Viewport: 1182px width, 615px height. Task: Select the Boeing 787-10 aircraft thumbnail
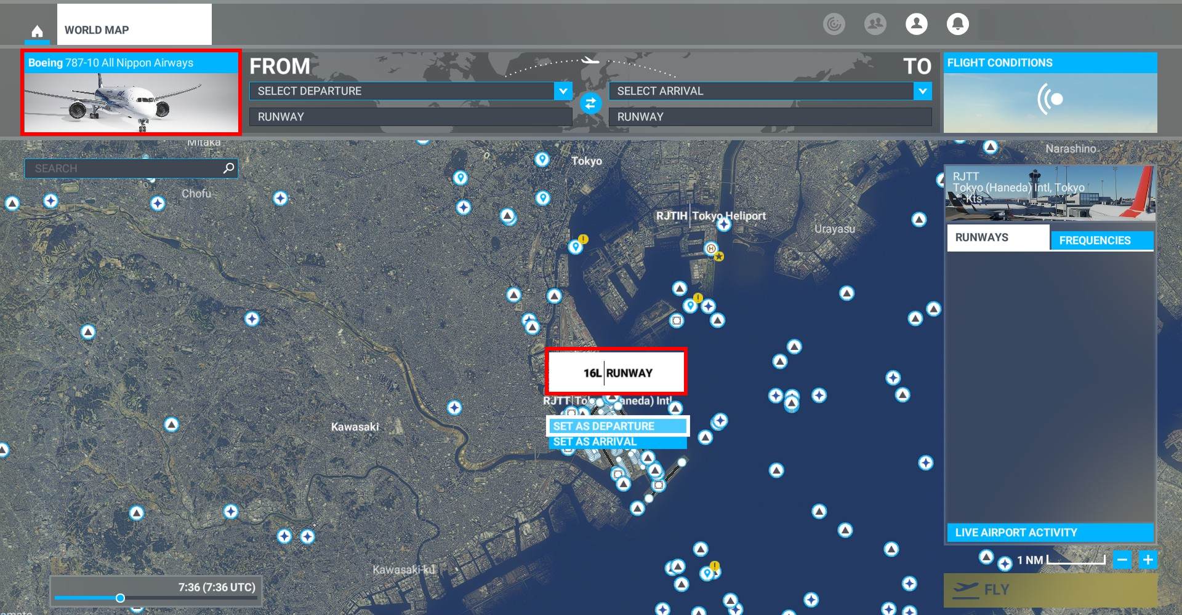pyautogui.click(x=131, y=93)
